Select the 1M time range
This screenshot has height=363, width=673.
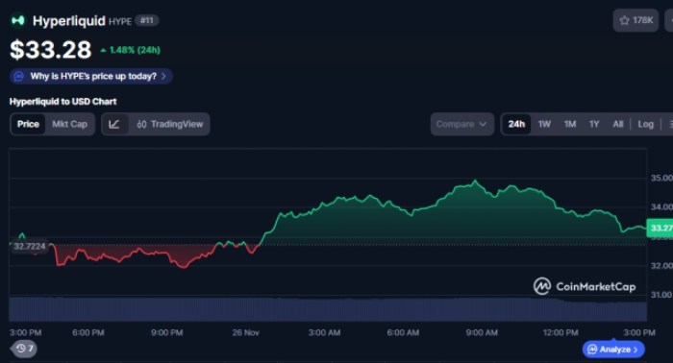pyautogui.click(x=570, y=124)
